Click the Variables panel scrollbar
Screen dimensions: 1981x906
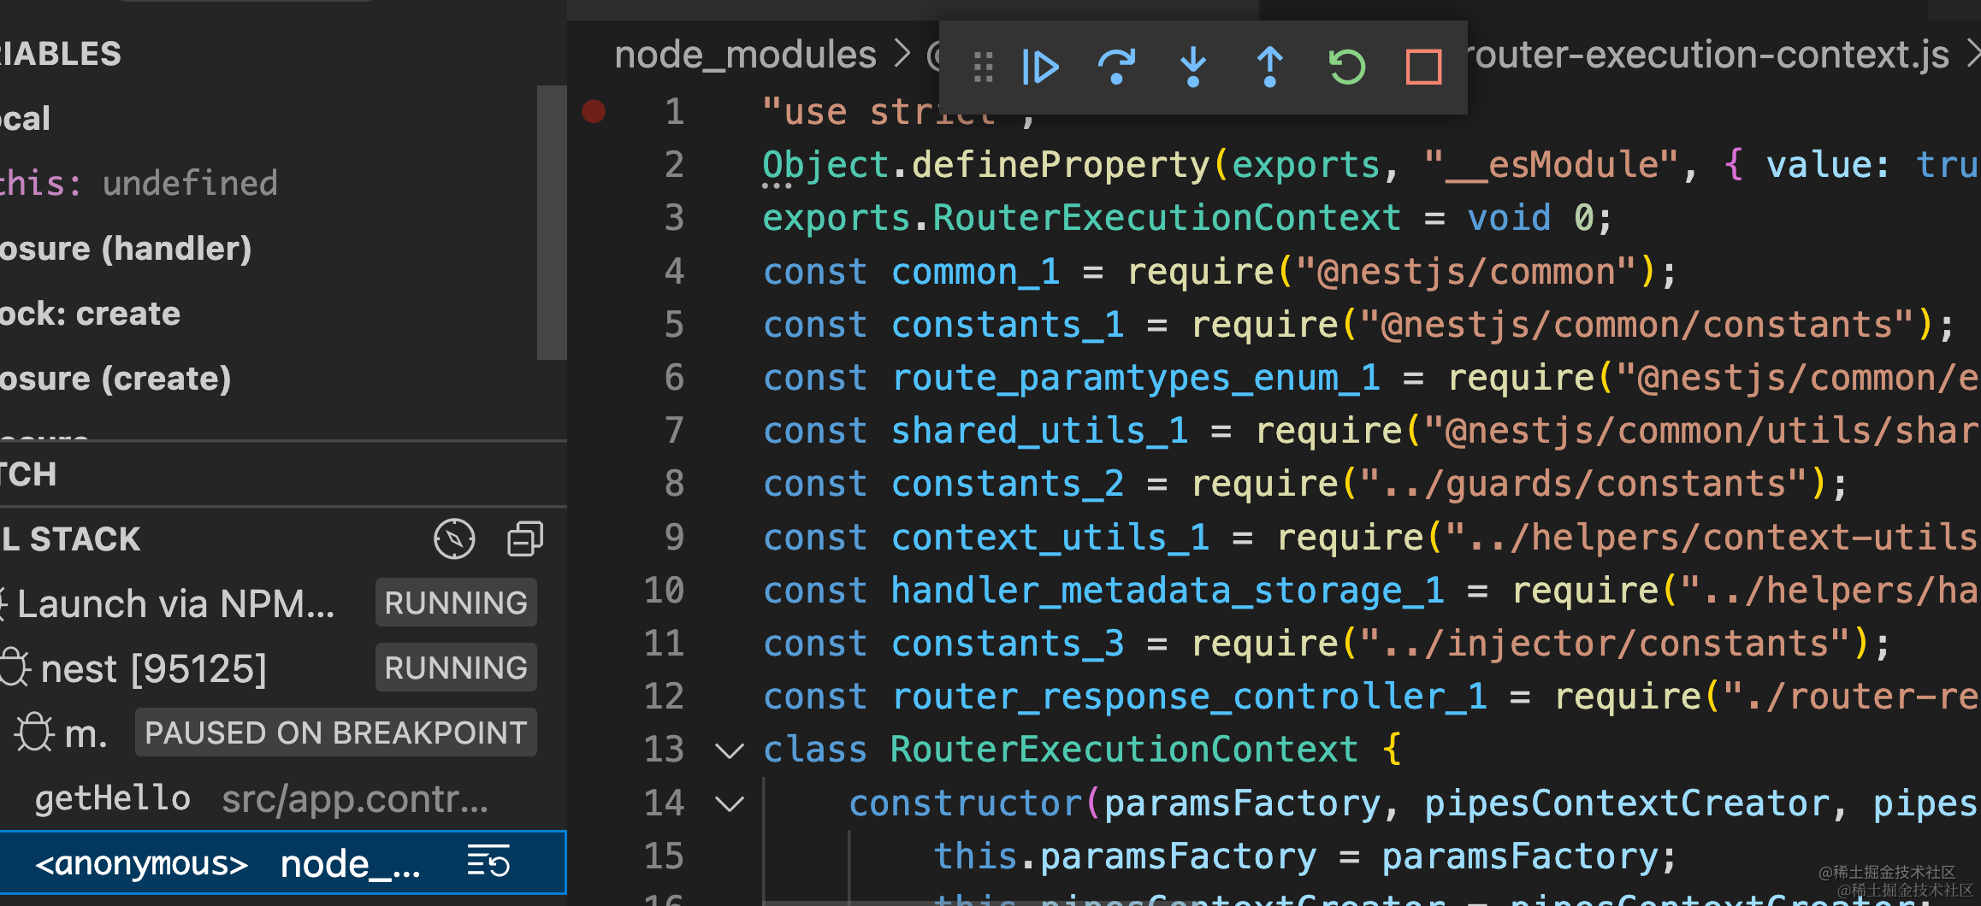[552, 222]
